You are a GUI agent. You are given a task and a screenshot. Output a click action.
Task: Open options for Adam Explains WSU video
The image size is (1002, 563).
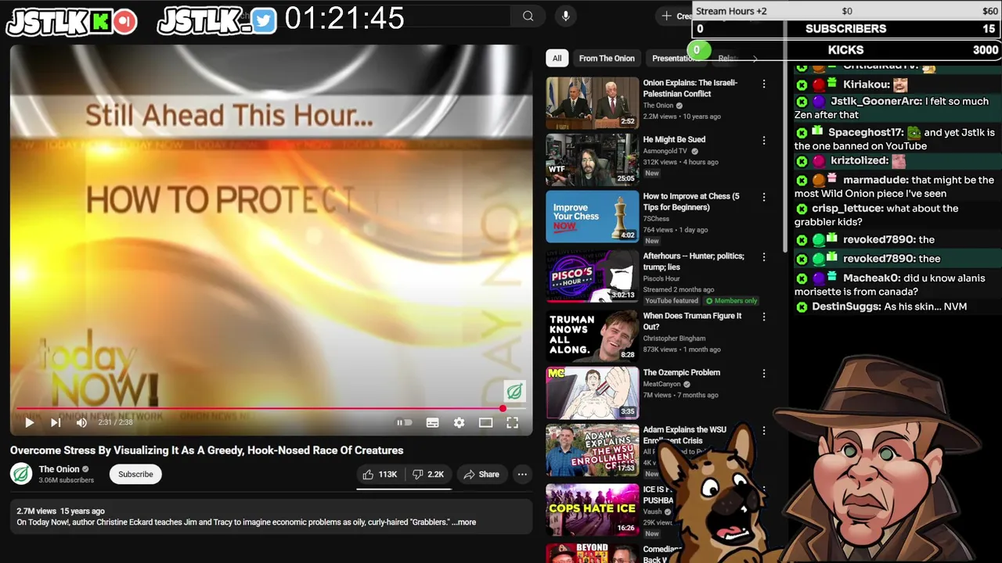coord(764,431)
